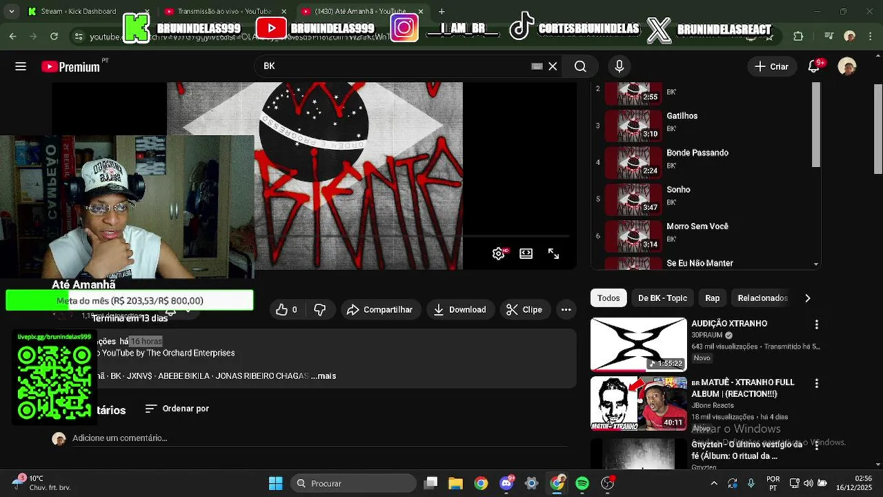883x497 pixels.
Task: Open Ordenar por comments sort dropdown
Action: [177, 409]
